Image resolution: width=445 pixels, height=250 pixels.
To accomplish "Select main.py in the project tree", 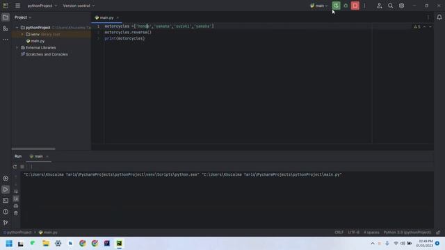I will point(35,41).
